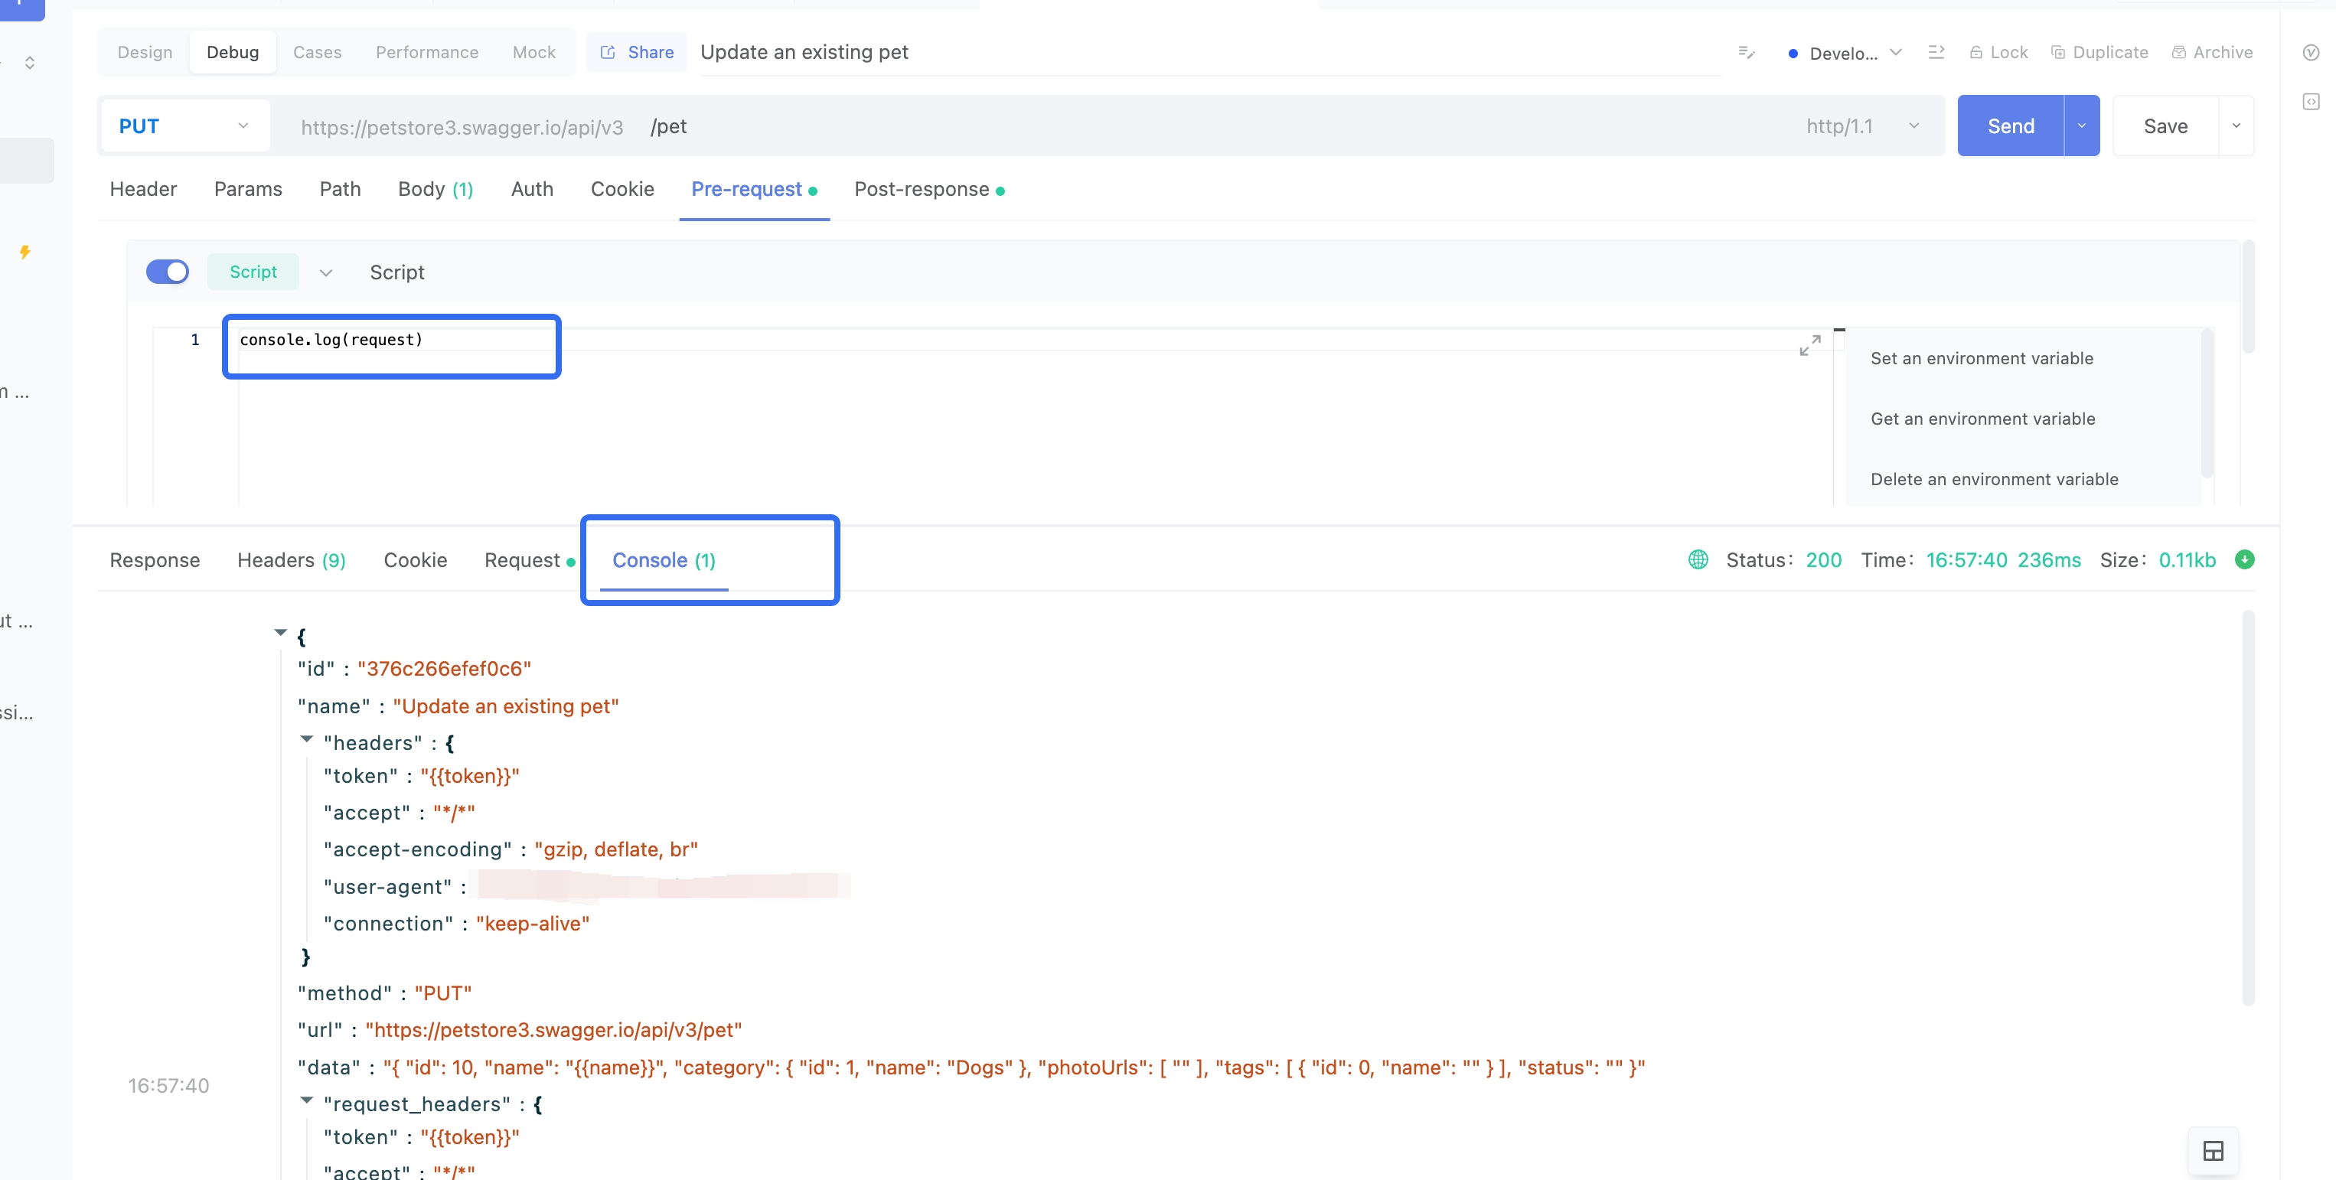Click the request title 'Update an existing pet'
Viewport: 2336px width, 1180px height.
tap(804, 53)
